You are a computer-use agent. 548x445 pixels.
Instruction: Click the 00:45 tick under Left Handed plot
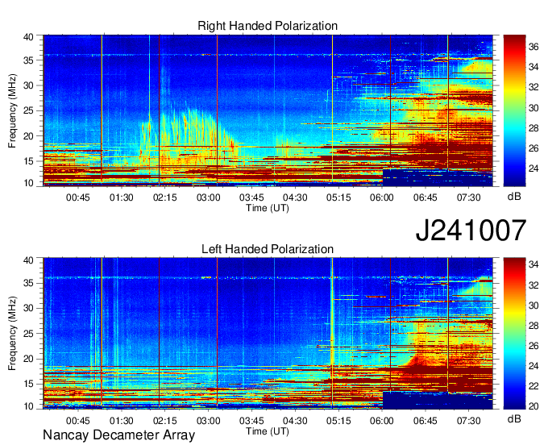[x=78, y=421]
